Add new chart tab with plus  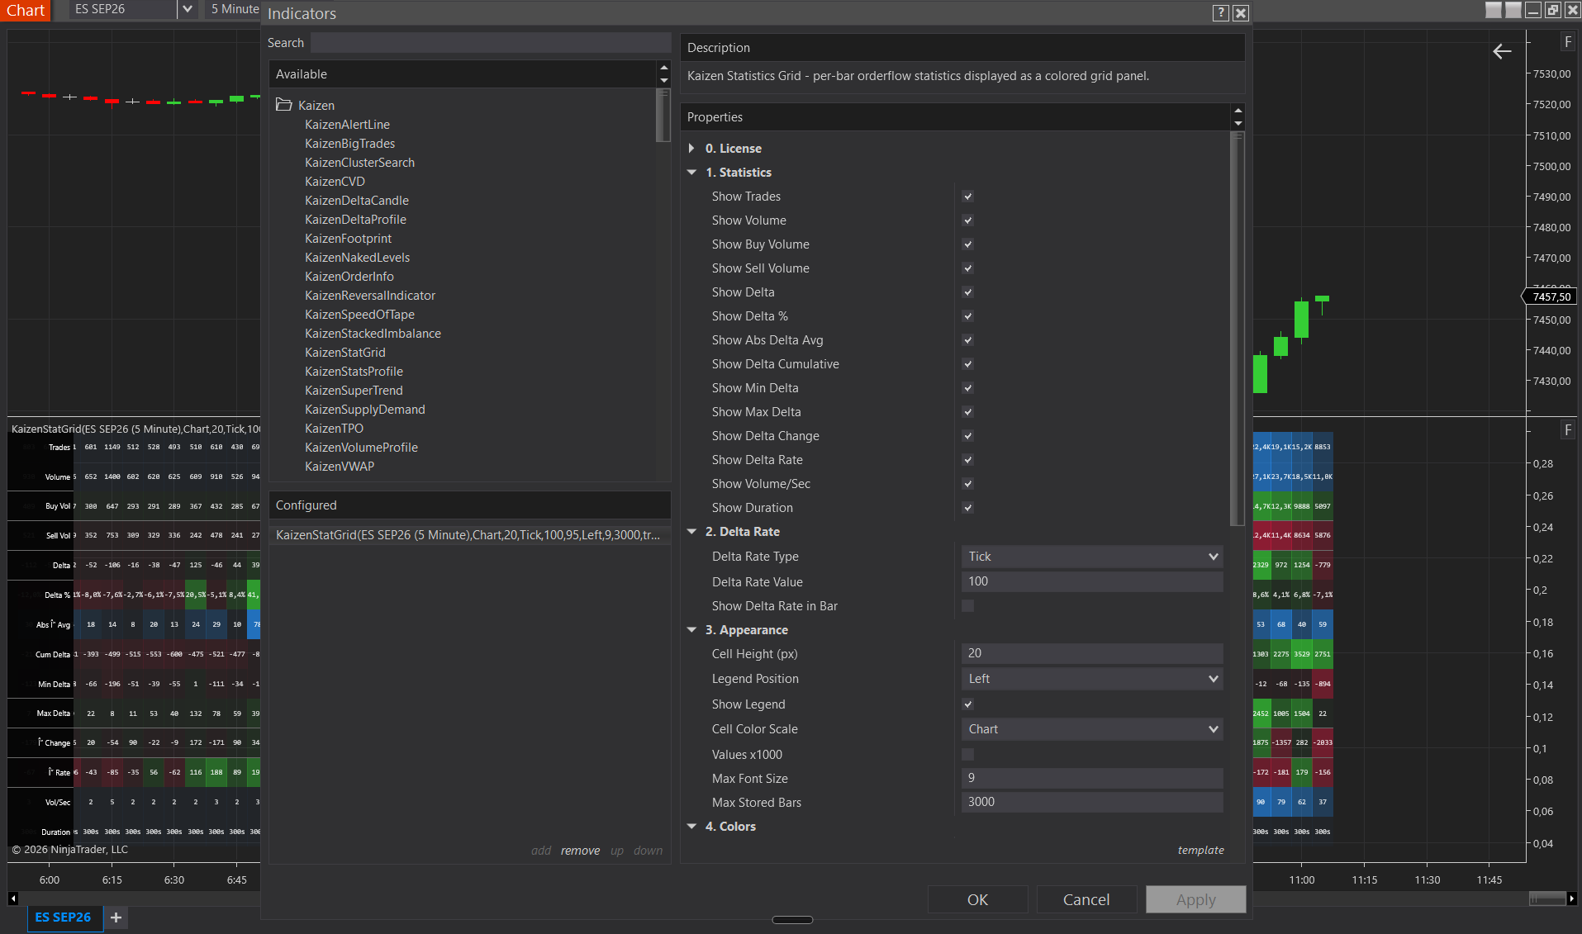click(x=116, y=917)
